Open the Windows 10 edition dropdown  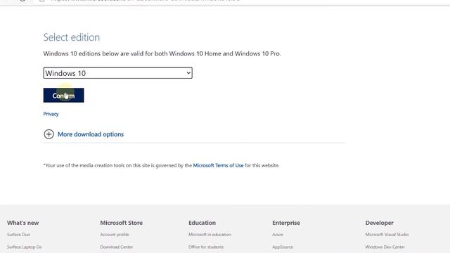[117, 73]
